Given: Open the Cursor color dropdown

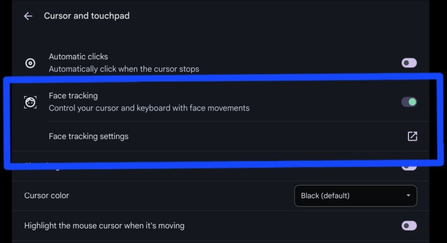Looking at the screenshot, I should click(x=355, y=196).
